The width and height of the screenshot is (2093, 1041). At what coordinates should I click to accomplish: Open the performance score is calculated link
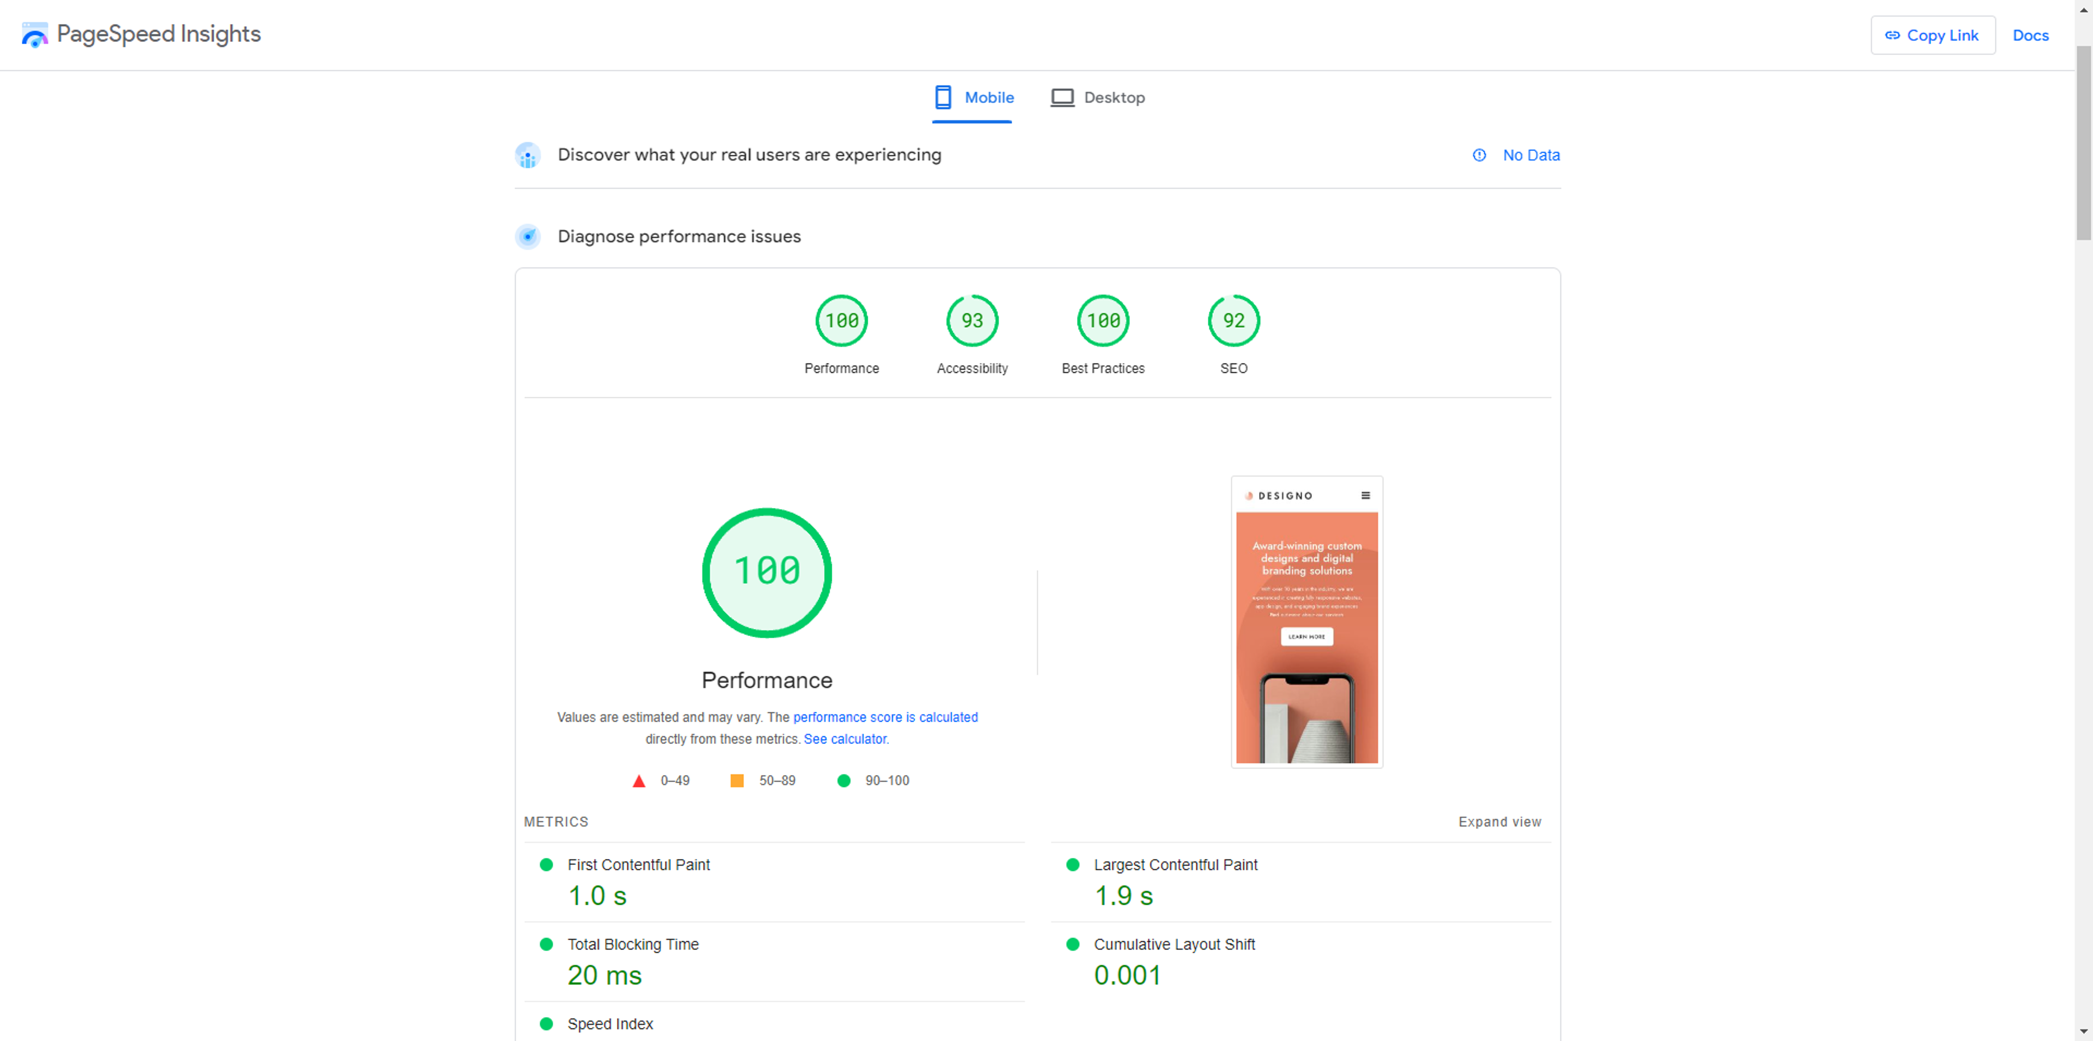point(885,717)
